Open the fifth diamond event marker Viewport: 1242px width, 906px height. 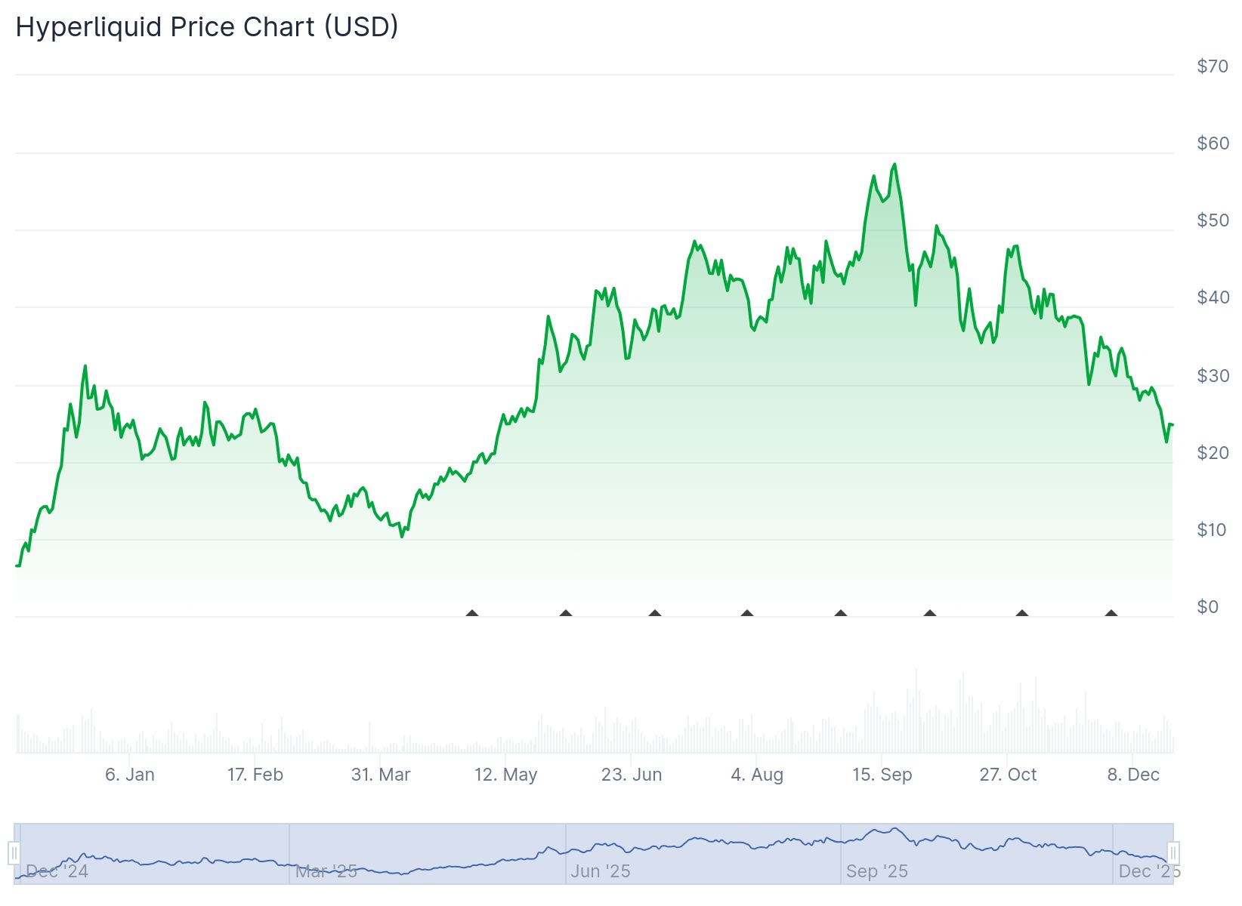(x=841, y=614)
